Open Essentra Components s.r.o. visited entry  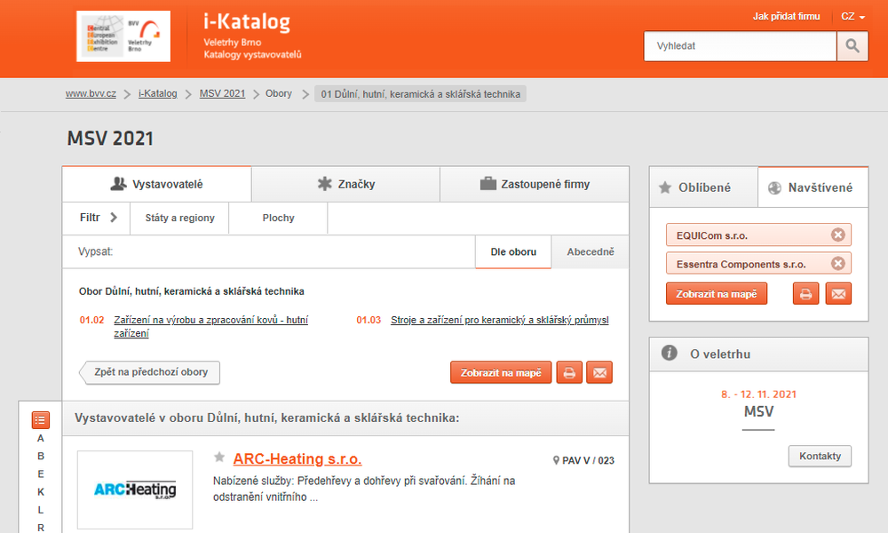pyautogui.click(x=741, y=265)
